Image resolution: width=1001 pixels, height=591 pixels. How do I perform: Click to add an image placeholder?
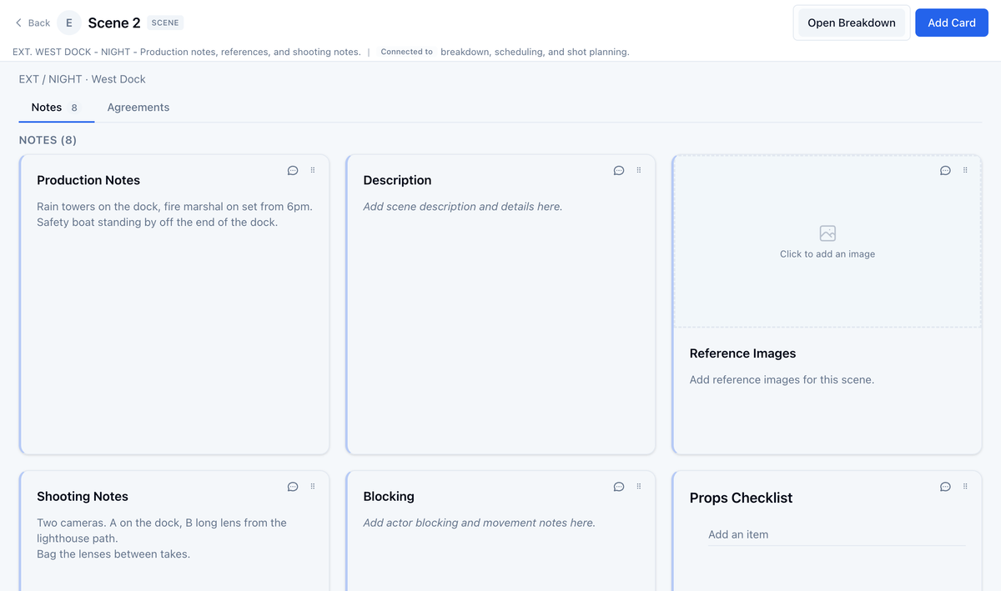click(x=827, y=242)
